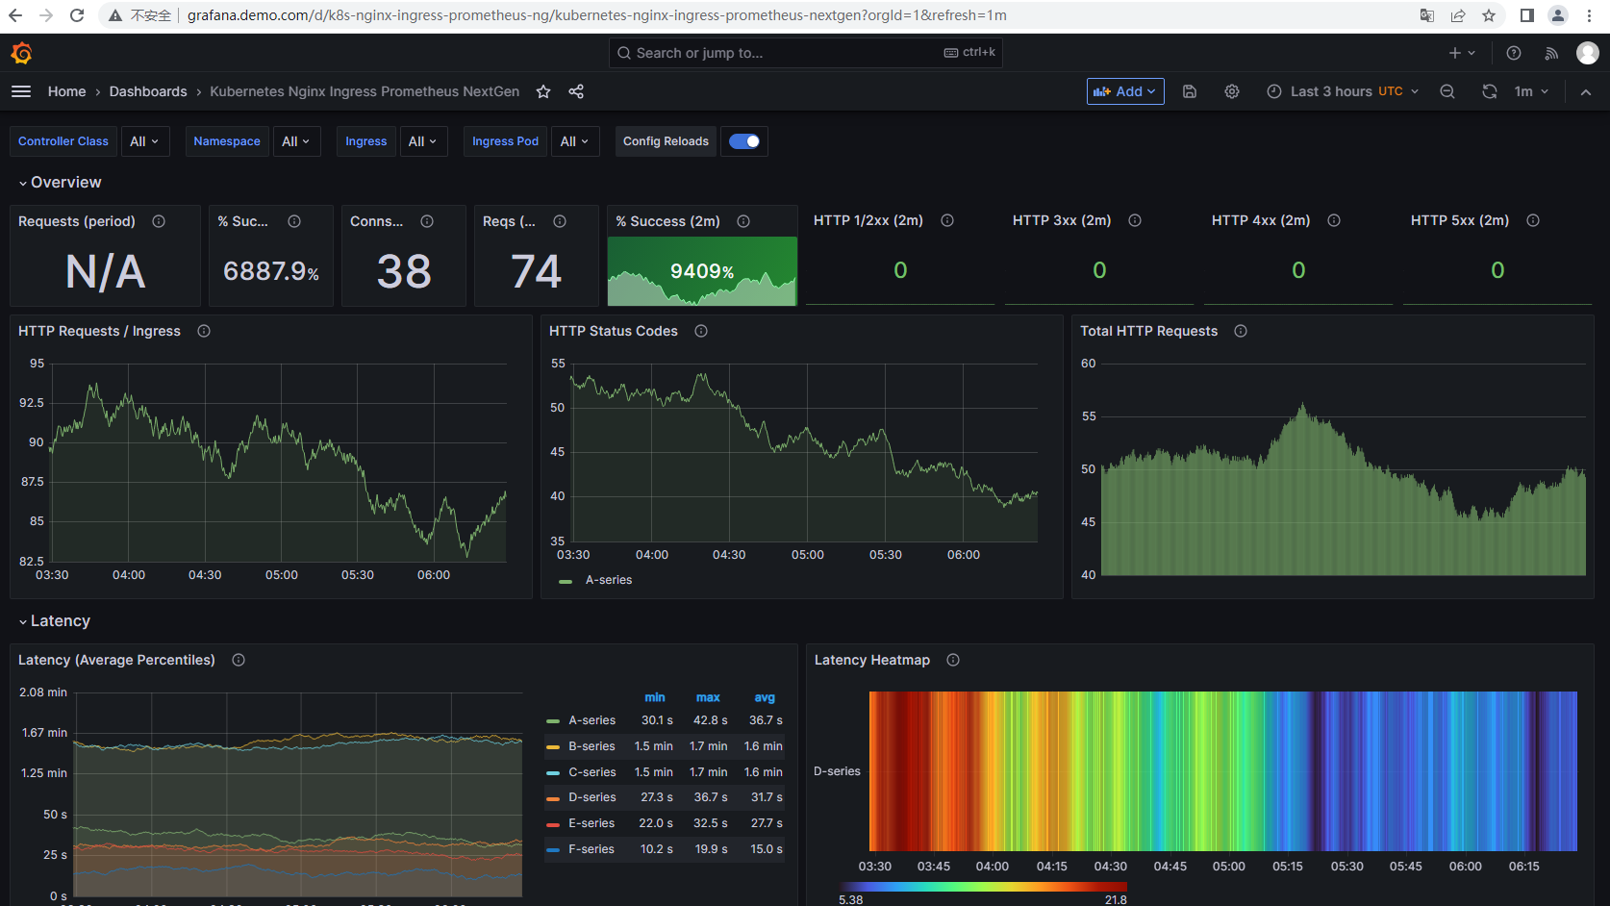Focus the Search or jump to field

pos(806,53)
